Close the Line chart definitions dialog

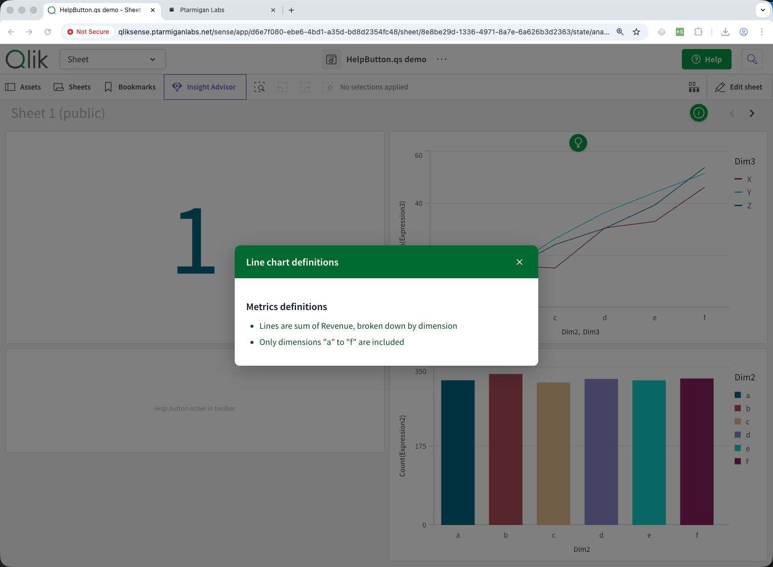pyautogui.click(x=519, y=262)
